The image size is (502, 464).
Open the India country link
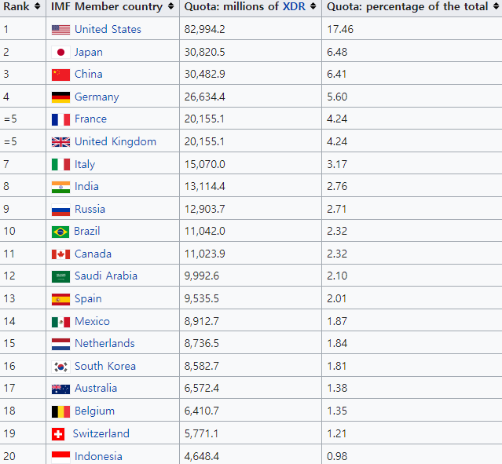[86, 186]
